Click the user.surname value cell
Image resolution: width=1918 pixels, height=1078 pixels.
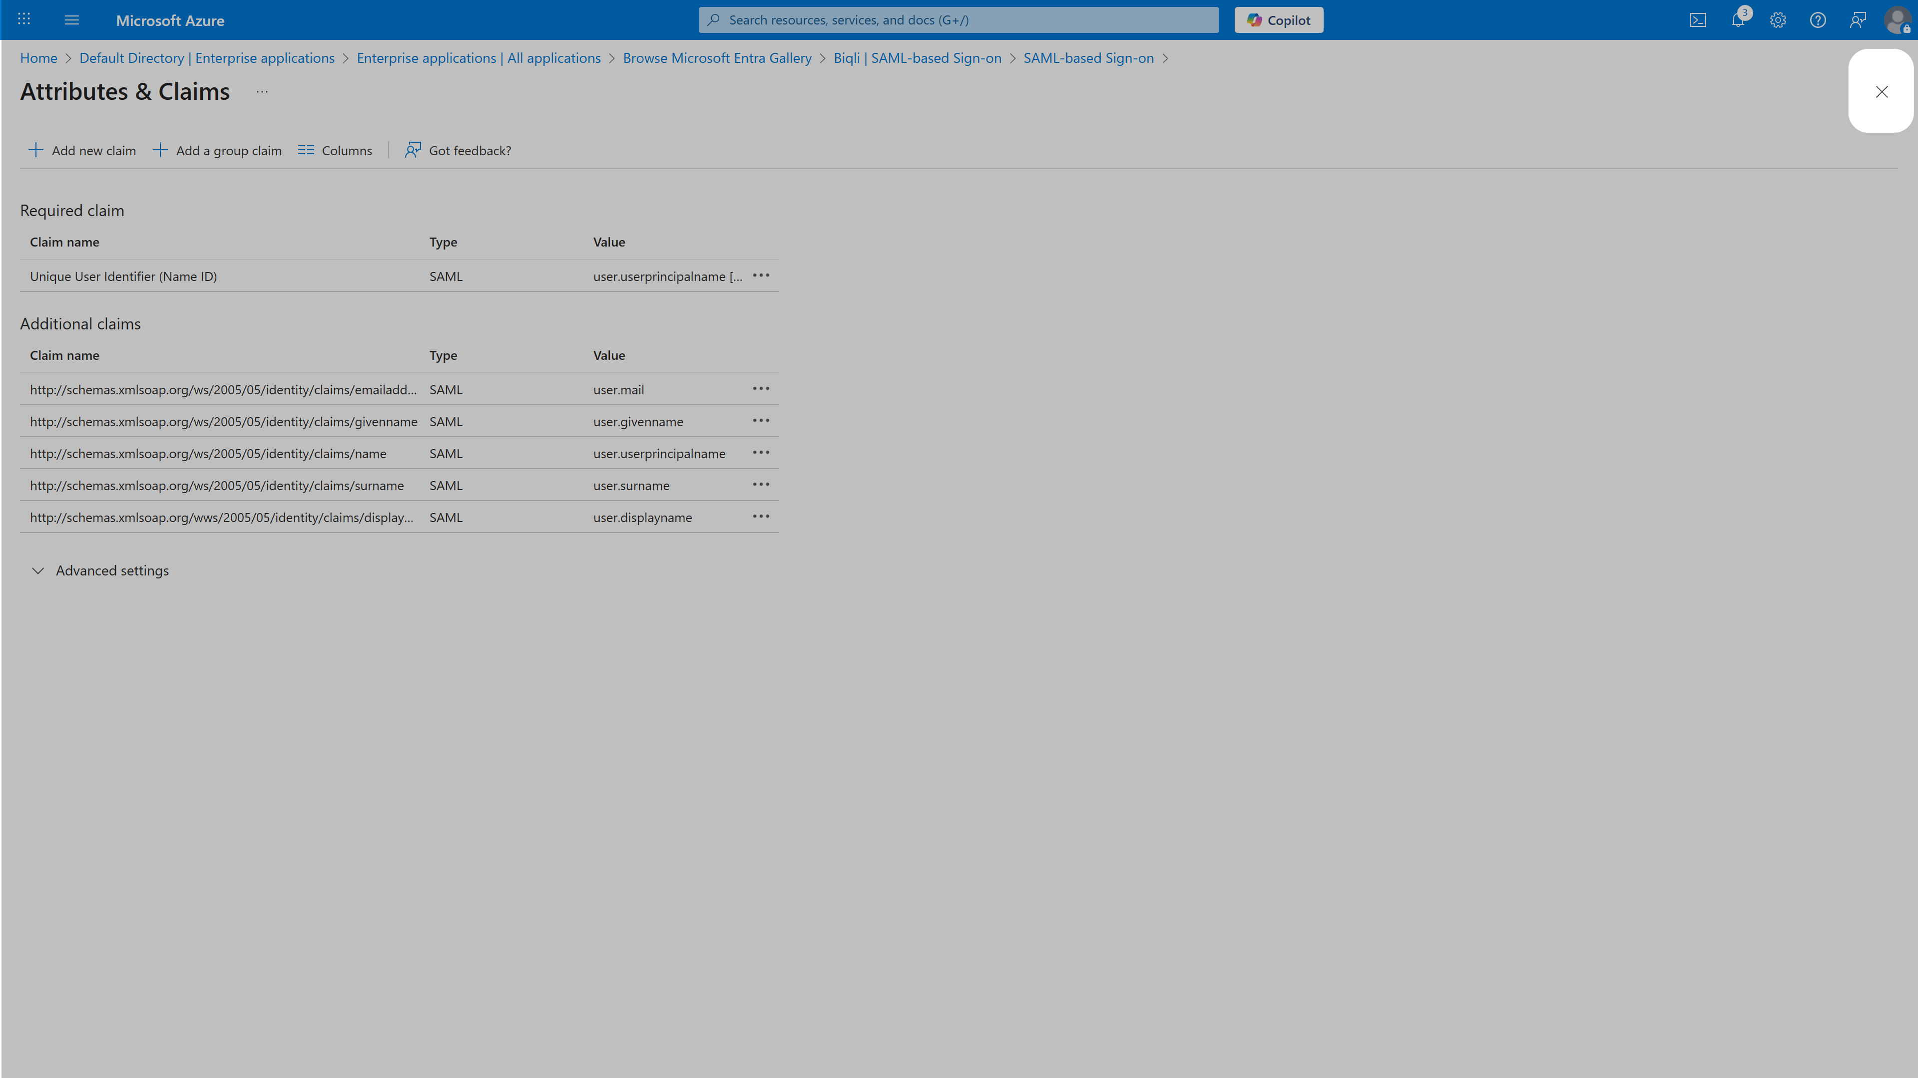(x=631, y=486)
